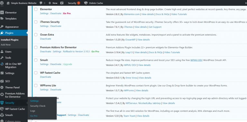247x122 pixels.
Task: Open the WPMU DEV link in Smush description
Action: [197, 60]
